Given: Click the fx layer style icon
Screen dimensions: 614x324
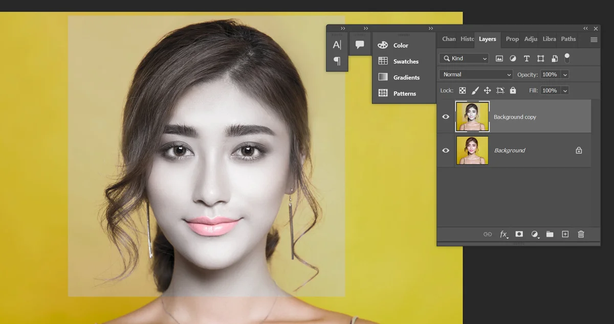Looking at the screenshot, I should click(x=503, y=234).
